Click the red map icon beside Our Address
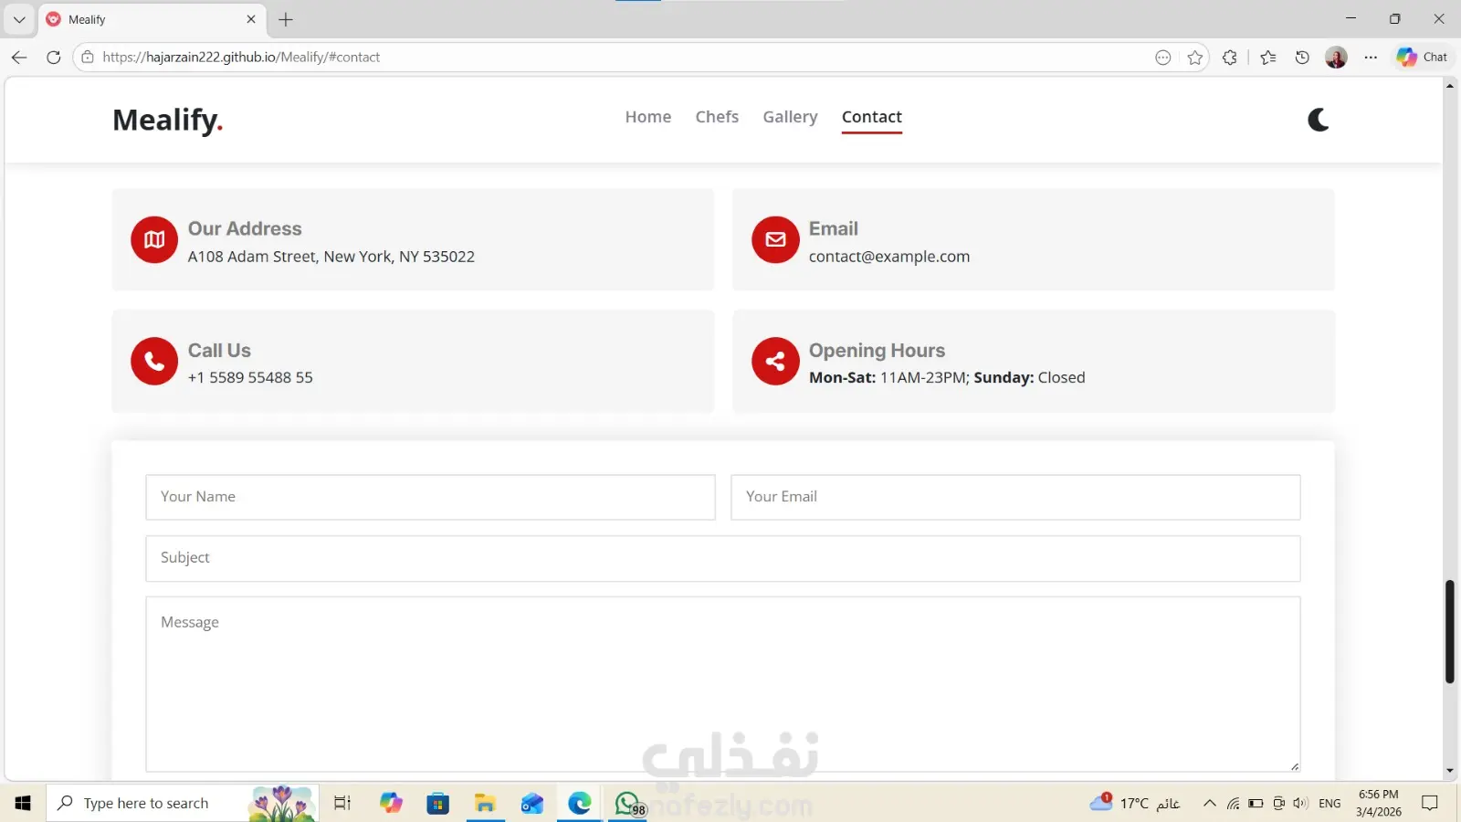1461x822 pixels. 154,239
